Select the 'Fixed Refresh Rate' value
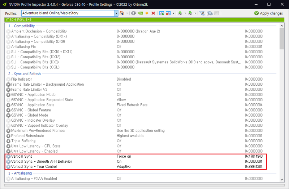 pos(132,105)
